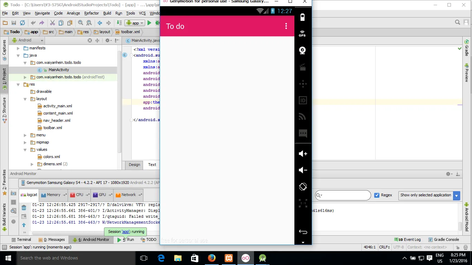Toggle the 7: Structure tool window
Image resolution: width=472 pixels, height=265 pixels.
(4, 110)
